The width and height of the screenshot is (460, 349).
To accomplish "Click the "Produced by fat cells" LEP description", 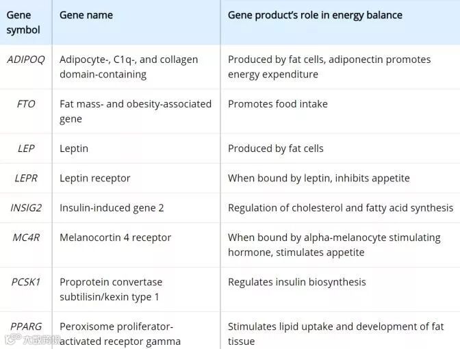I will (276, 148).
